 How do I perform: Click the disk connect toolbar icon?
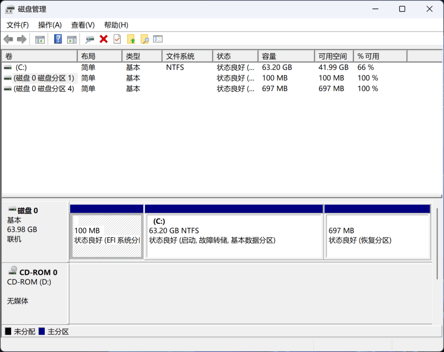pos(90,39)
